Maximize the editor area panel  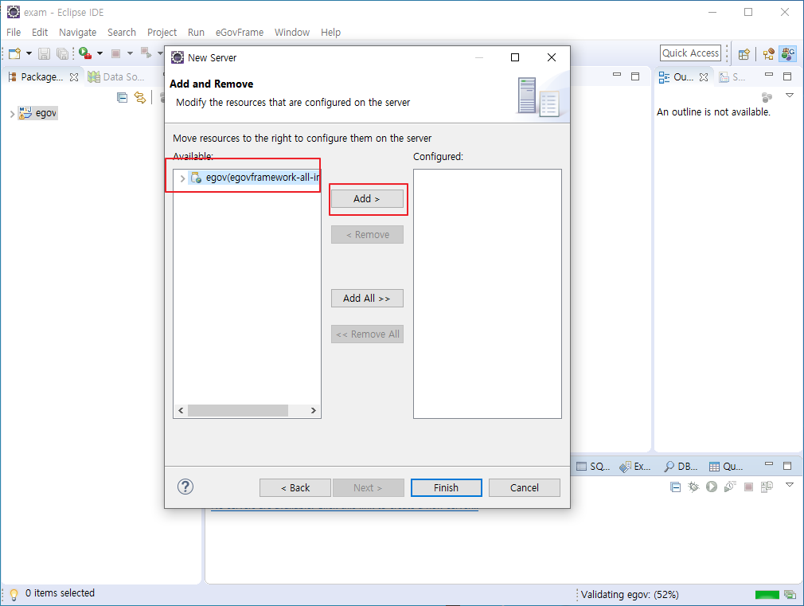[x=635, y=76]
